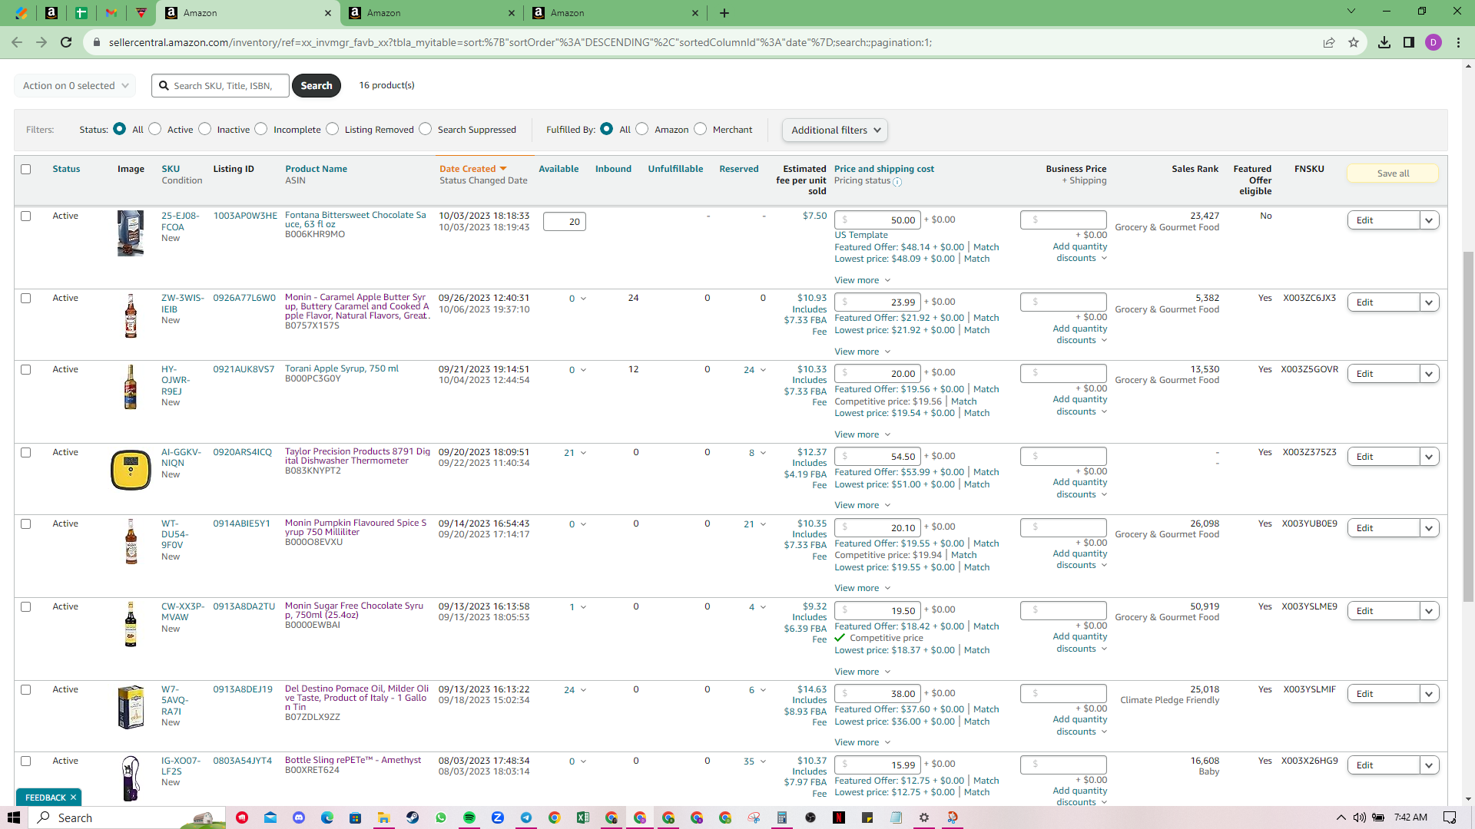Select the Incomplete status filter

pyautogui.click(x=261, y=129)
